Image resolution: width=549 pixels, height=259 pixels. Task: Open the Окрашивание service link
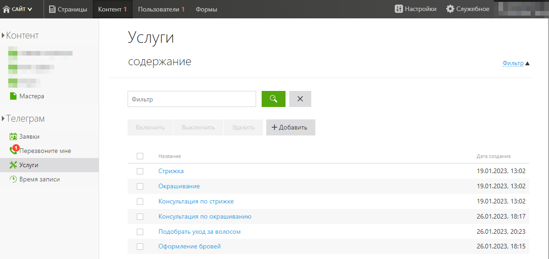tap(179, 186)
